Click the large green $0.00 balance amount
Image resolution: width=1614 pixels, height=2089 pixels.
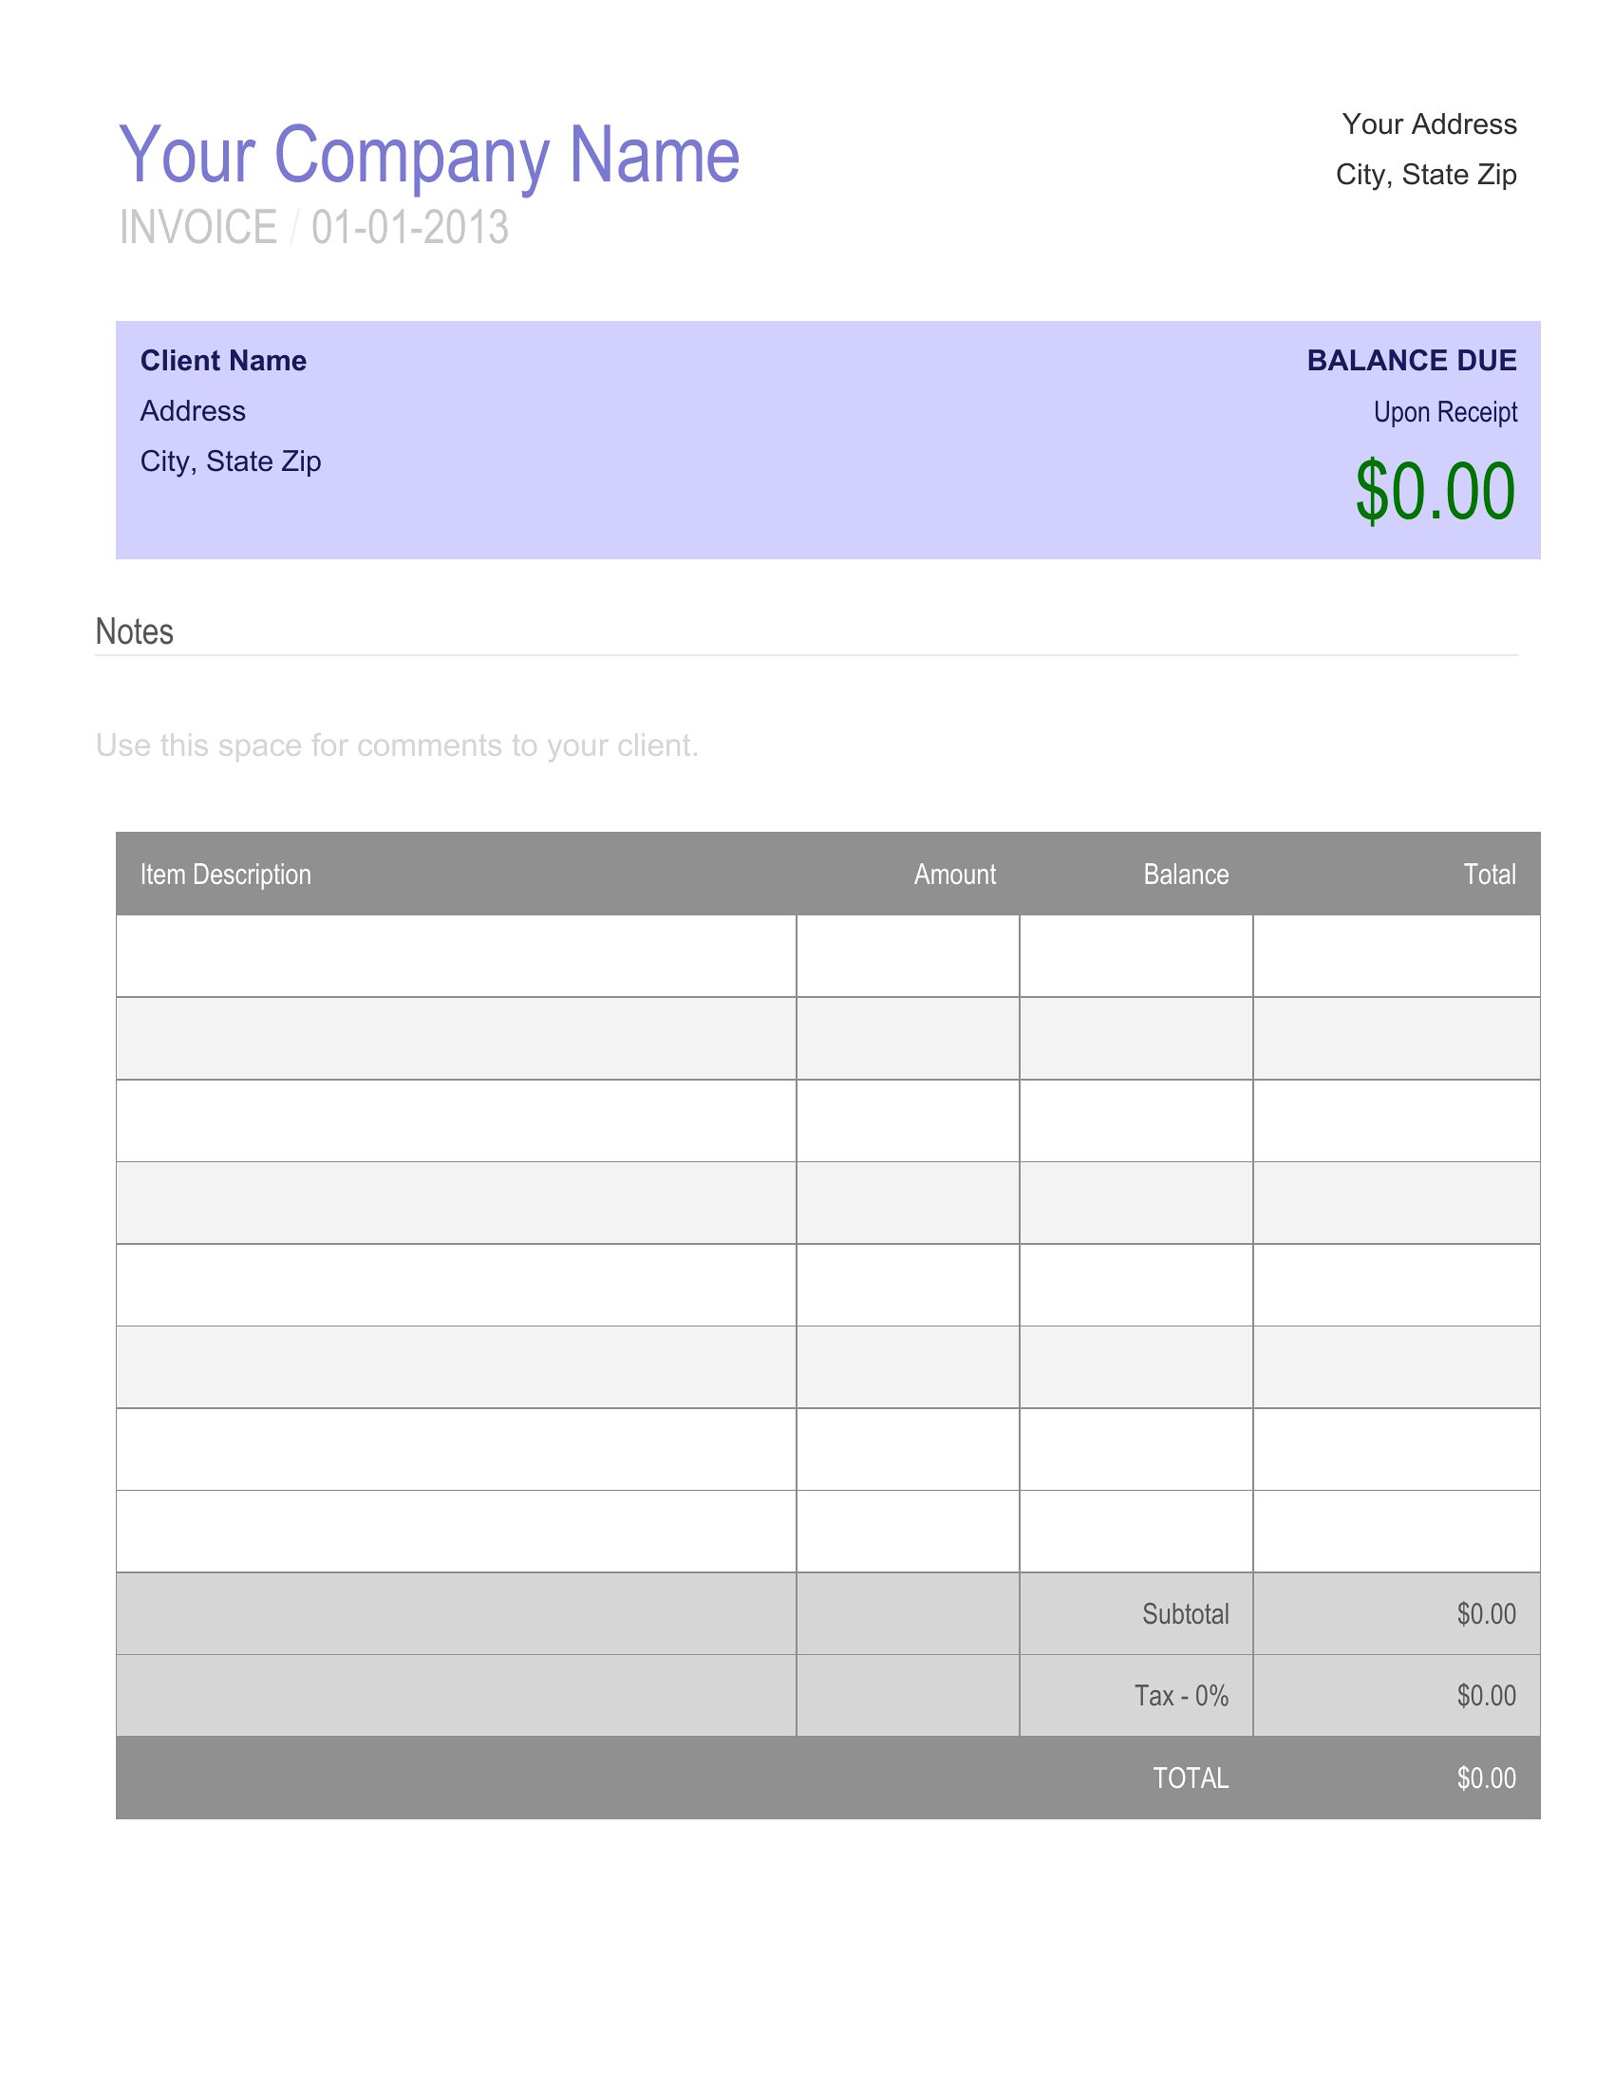[1435, 492]
